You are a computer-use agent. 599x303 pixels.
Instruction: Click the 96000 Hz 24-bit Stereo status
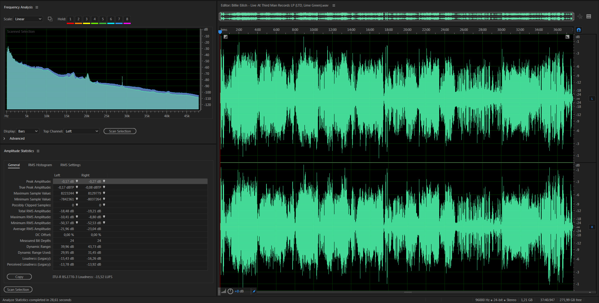point(496,300)
